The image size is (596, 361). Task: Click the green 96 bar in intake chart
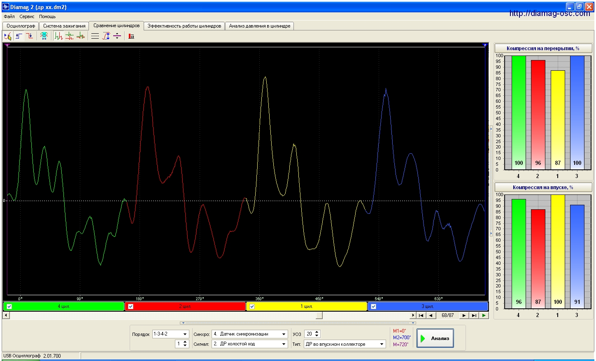(x=519, y=254)
